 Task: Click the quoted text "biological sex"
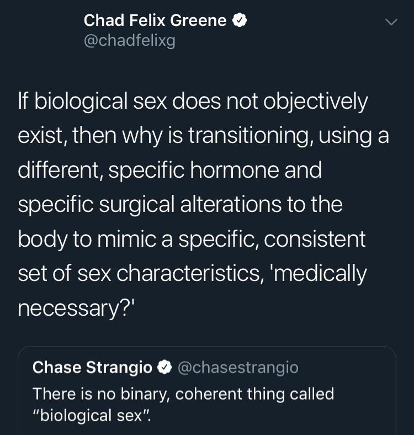(x=92, y=416)
